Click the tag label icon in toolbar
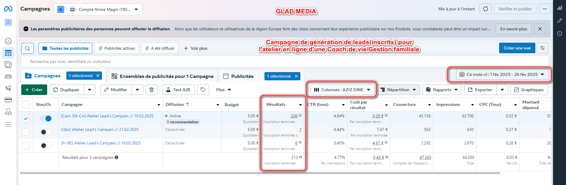The height and width of the screenshot is (185, 566). click(x=203, y=90)
